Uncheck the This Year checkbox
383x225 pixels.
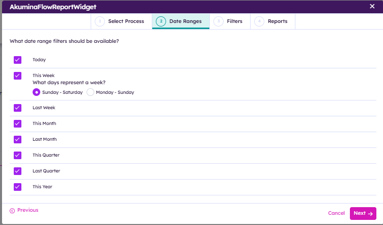18,187
